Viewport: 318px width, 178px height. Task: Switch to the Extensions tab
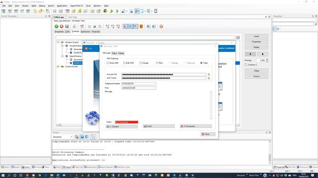click(x=85, y=32)
